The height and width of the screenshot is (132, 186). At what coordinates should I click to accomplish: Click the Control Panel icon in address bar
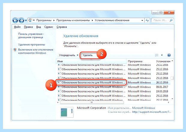click(x=30, y=20)
